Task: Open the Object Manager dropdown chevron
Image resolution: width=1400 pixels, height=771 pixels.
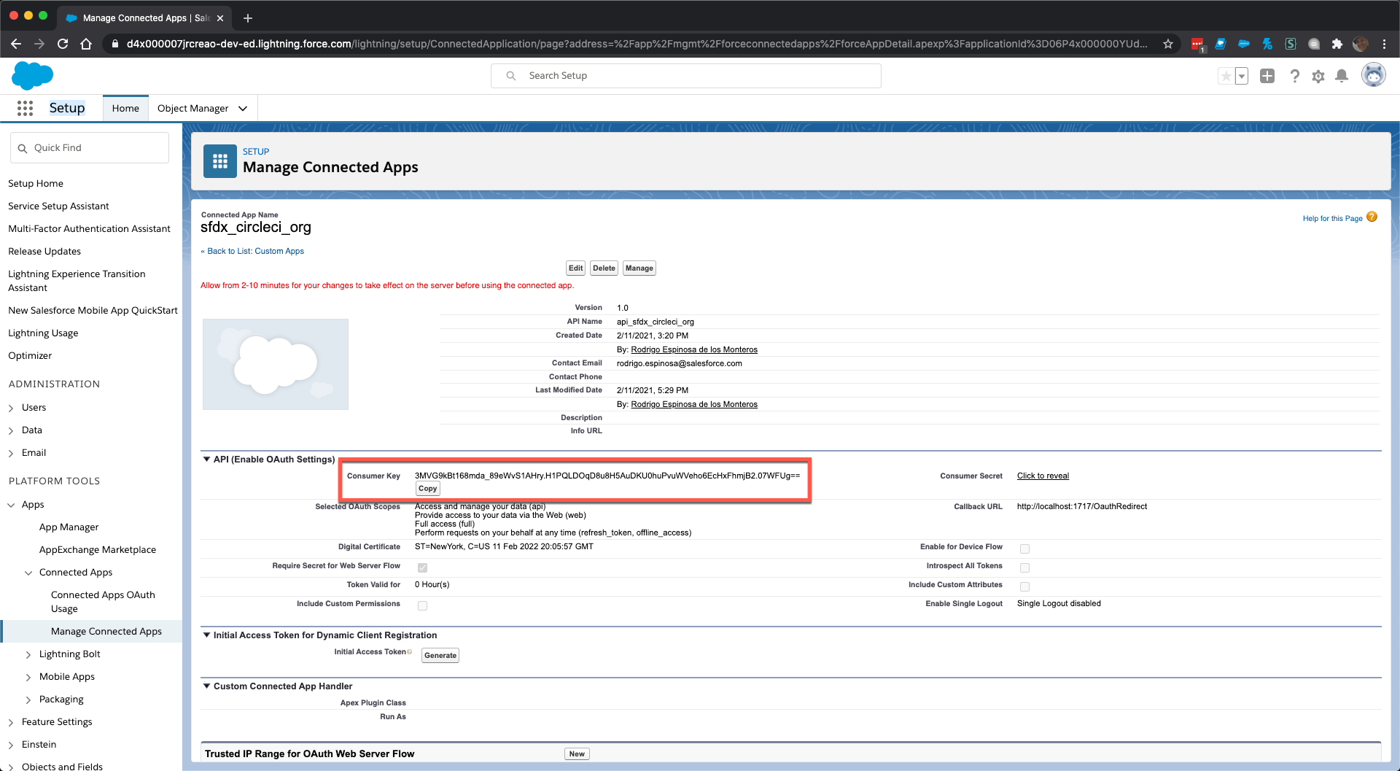Action: pos(243,109)
